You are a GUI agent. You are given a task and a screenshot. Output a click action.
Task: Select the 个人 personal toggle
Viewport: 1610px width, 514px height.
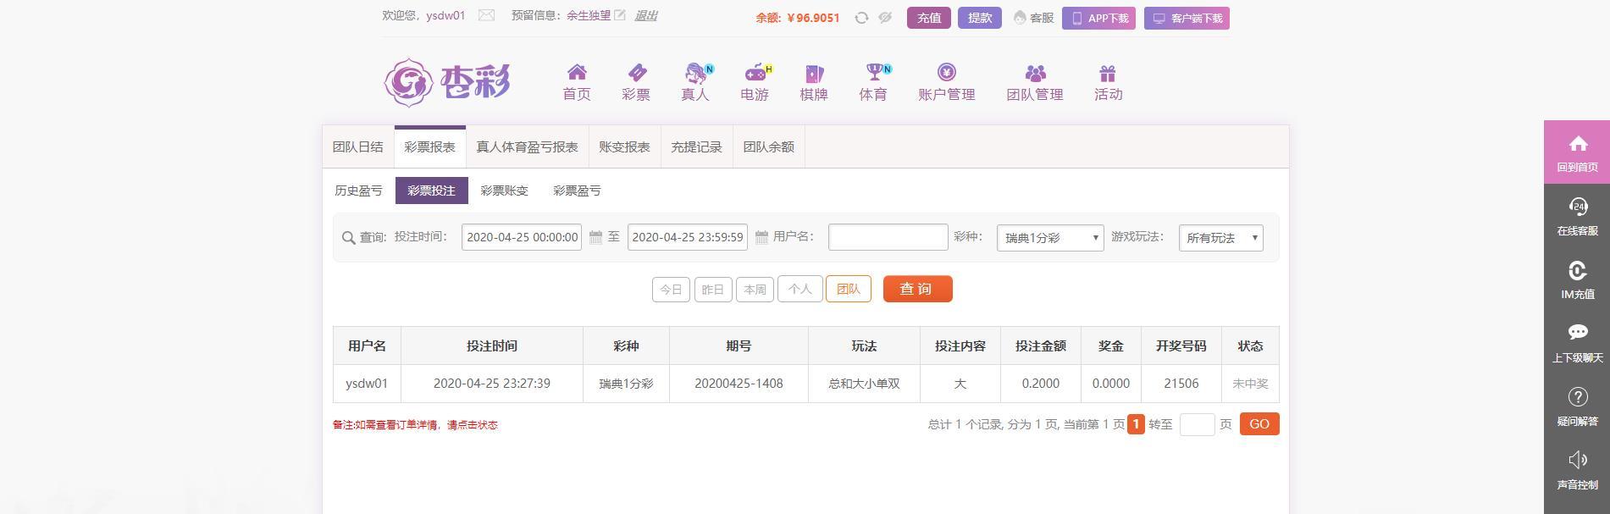point(800,289)
